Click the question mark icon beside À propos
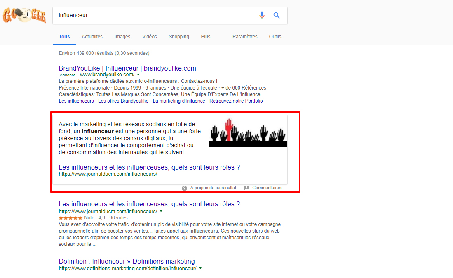 click(185, 188)
